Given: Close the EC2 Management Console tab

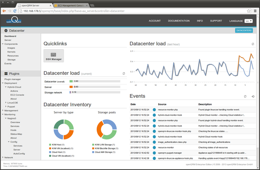Looking at the screenshot, I should (87, 6).
